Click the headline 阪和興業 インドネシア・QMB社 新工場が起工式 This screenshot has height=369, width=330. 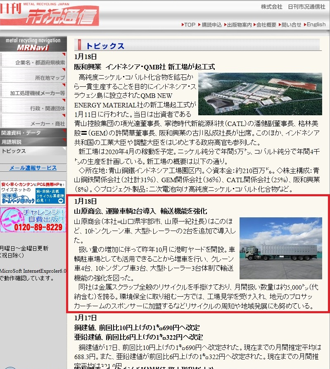pos(145,67)
